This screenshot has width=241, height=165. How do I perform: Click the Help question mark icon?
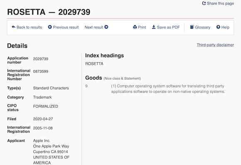(218, 27)
